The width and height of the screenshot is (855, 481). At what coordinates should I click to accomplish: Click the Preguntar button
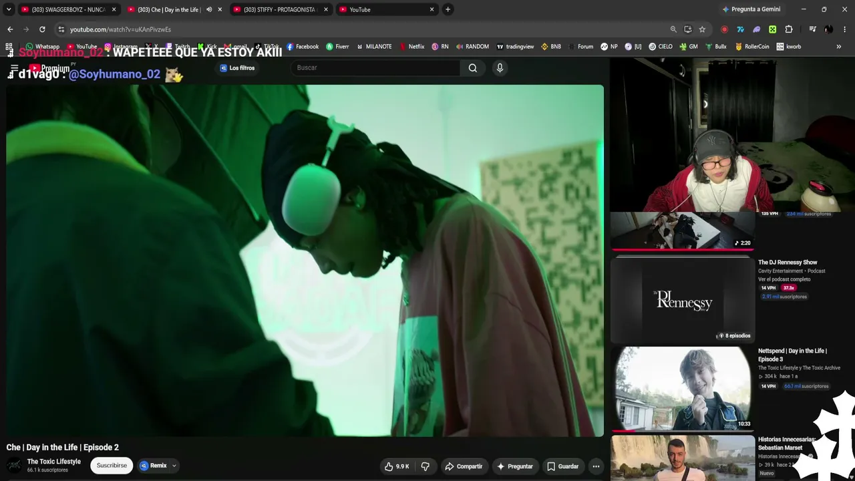pos(515,466)
